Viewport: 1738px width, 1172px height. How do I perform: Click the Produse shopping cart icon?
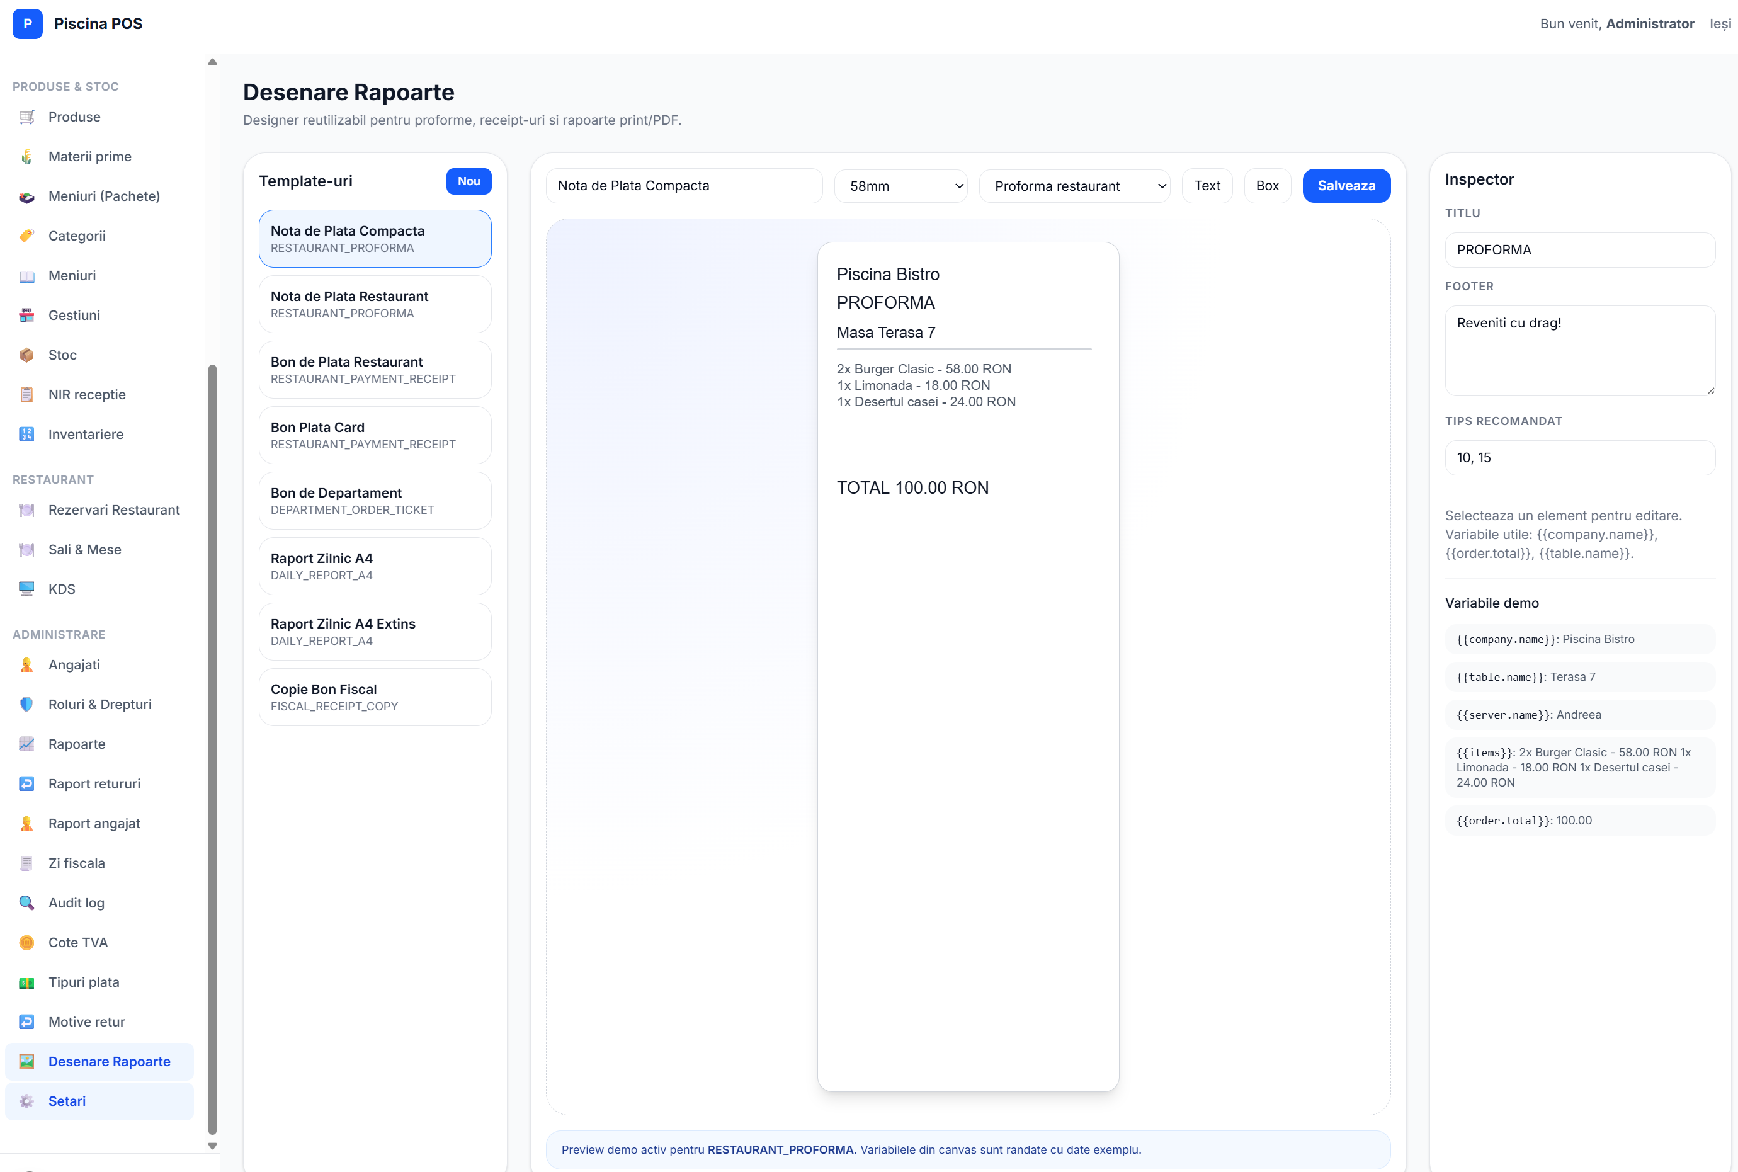point(27,117)
